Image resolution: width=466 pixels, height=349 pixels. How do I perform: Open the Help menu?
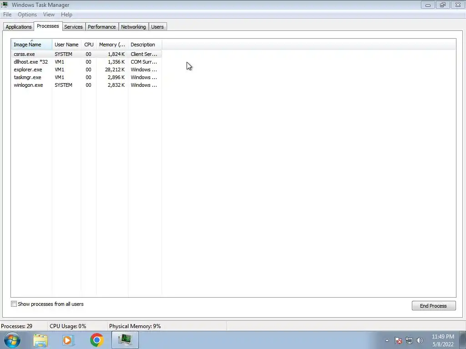pos(66,15)
